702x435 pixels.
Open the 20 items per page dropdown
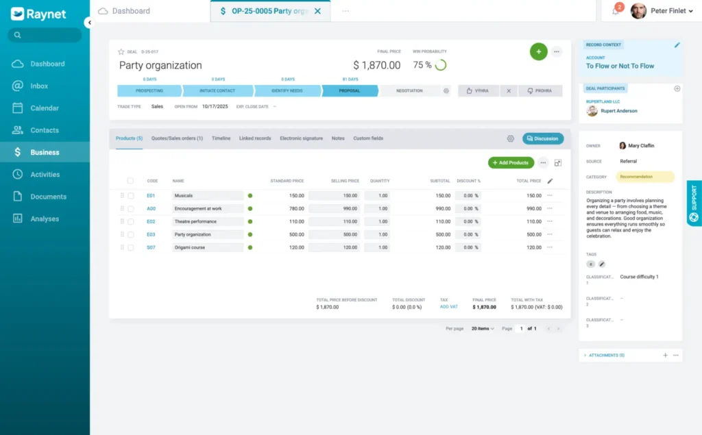point(481,329)
